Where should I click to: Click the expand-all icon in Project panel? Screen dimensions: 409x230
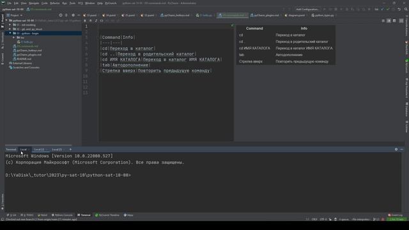(66, 15)
